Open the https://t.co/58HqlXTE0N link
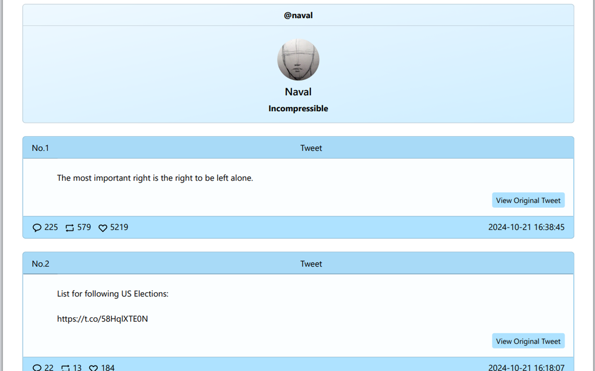595x371 pixels. (x=102, y=319)
